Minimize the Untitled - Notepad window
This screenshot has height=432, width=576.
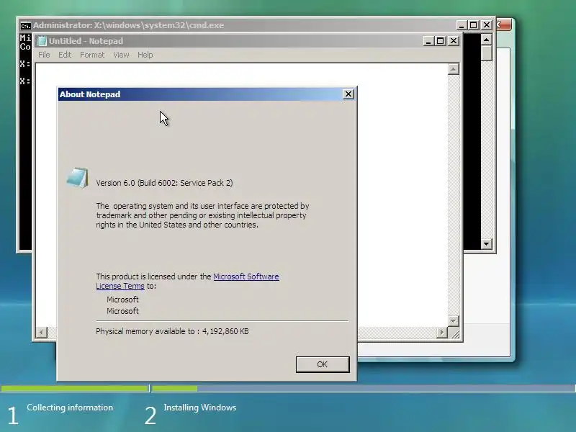pyautogui.click(x=428, y=41)
